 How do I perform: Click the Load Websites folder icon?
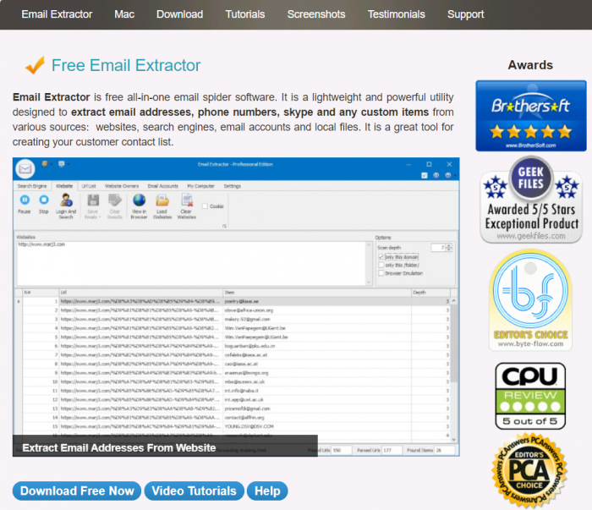162,200
